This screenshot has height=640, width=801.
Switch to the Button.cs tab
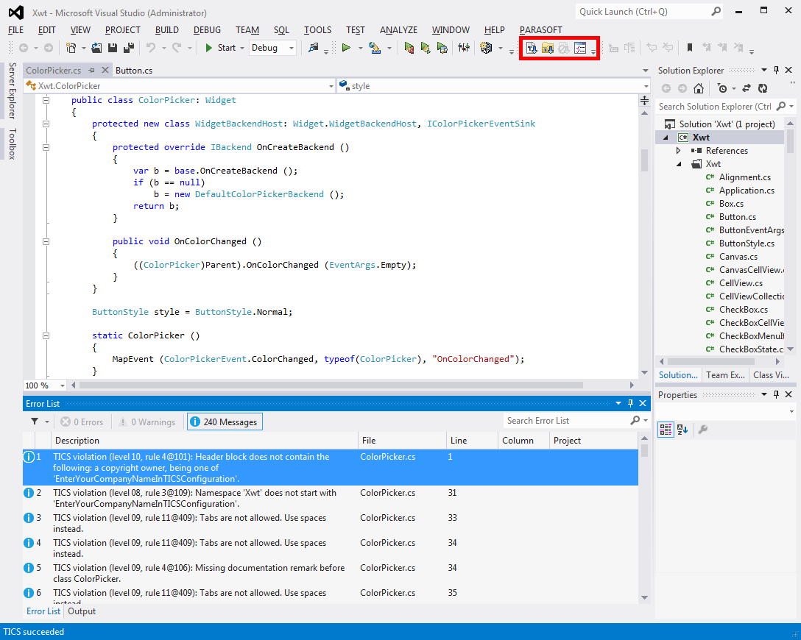click(134, 71)
